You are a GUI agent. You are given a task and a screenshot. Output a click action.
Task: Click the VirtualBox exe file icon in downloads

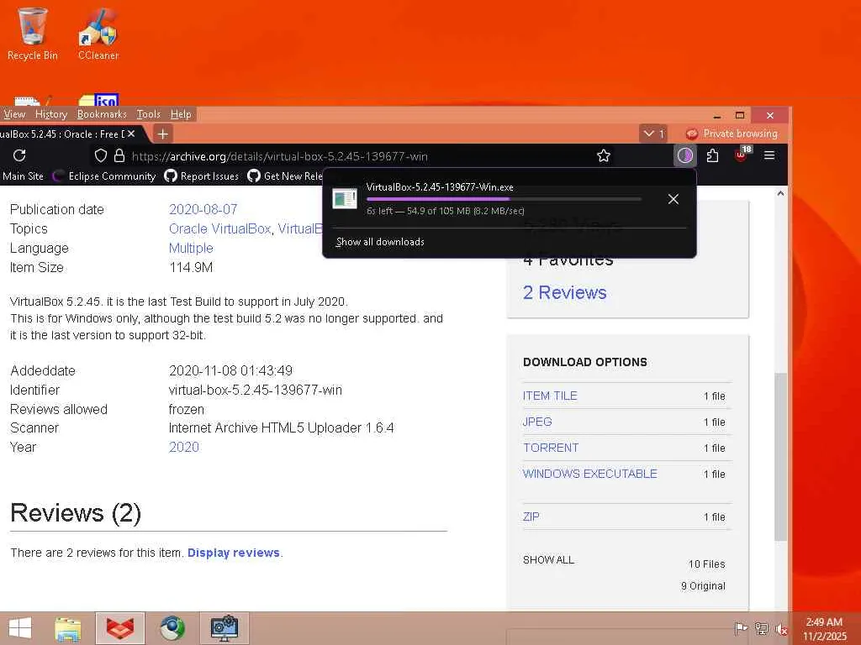coord(345,198)
